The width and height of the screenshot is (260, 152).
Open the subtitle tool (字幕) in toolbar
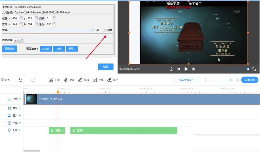click(98, 80)
